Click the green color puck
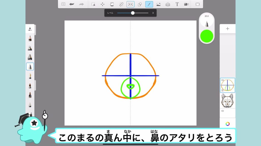261x146 pixels. coord(207,36)
